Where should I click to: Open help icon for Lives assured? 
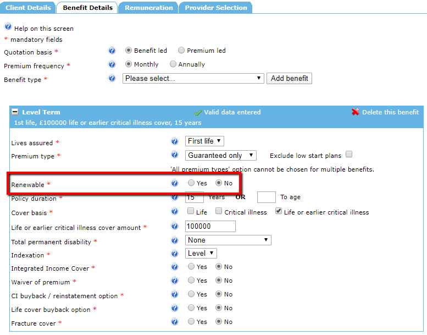pyautogui.click(x=175, y=141)
